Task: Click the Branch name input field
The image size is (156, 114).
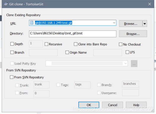Action: coord(43,52)
